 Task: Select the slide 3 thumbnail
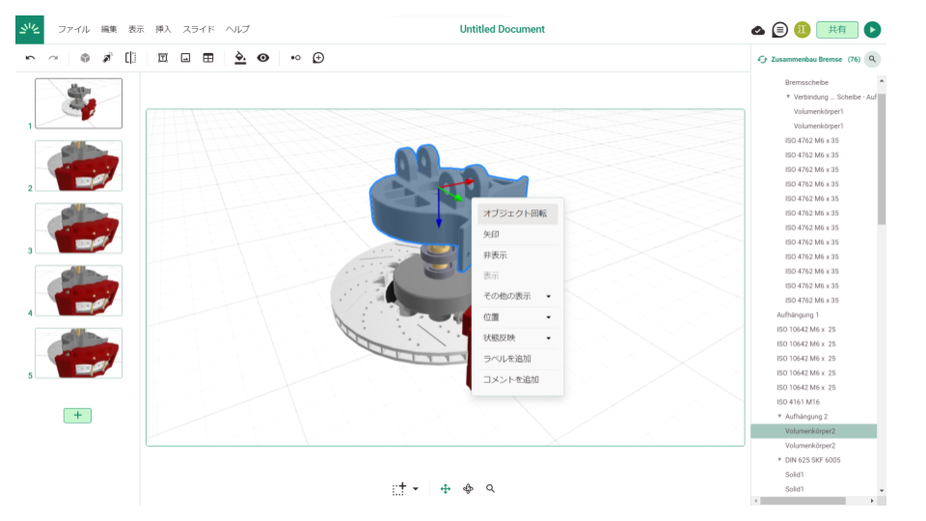(x=78, y=228)
